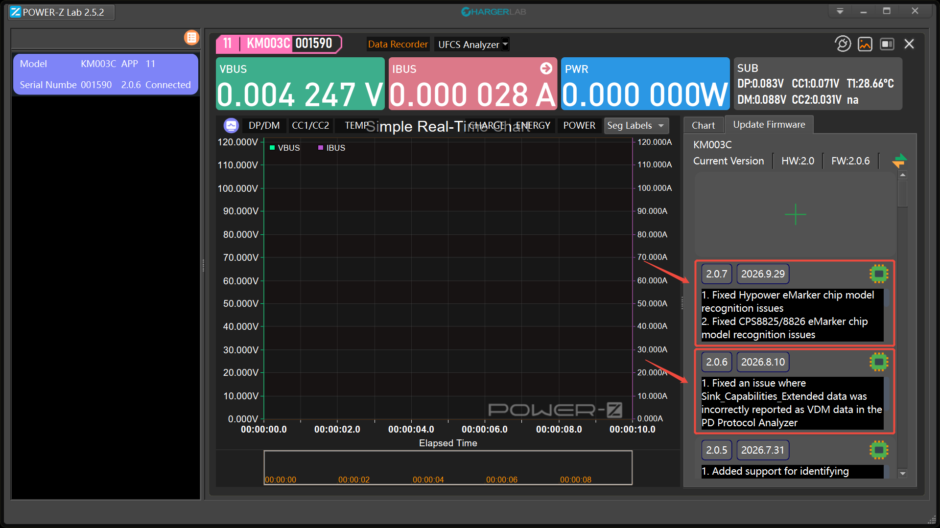Open the chart image export icon
Image resolution: width=940 pixels, height=528 pixels.
[865, 44]
